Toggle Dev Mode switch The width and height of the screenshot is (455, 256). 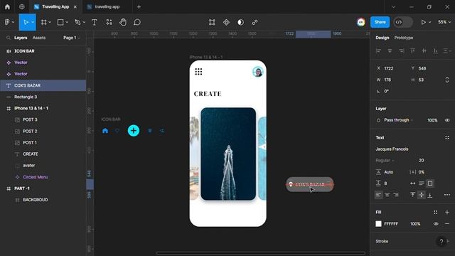point(403,22)
